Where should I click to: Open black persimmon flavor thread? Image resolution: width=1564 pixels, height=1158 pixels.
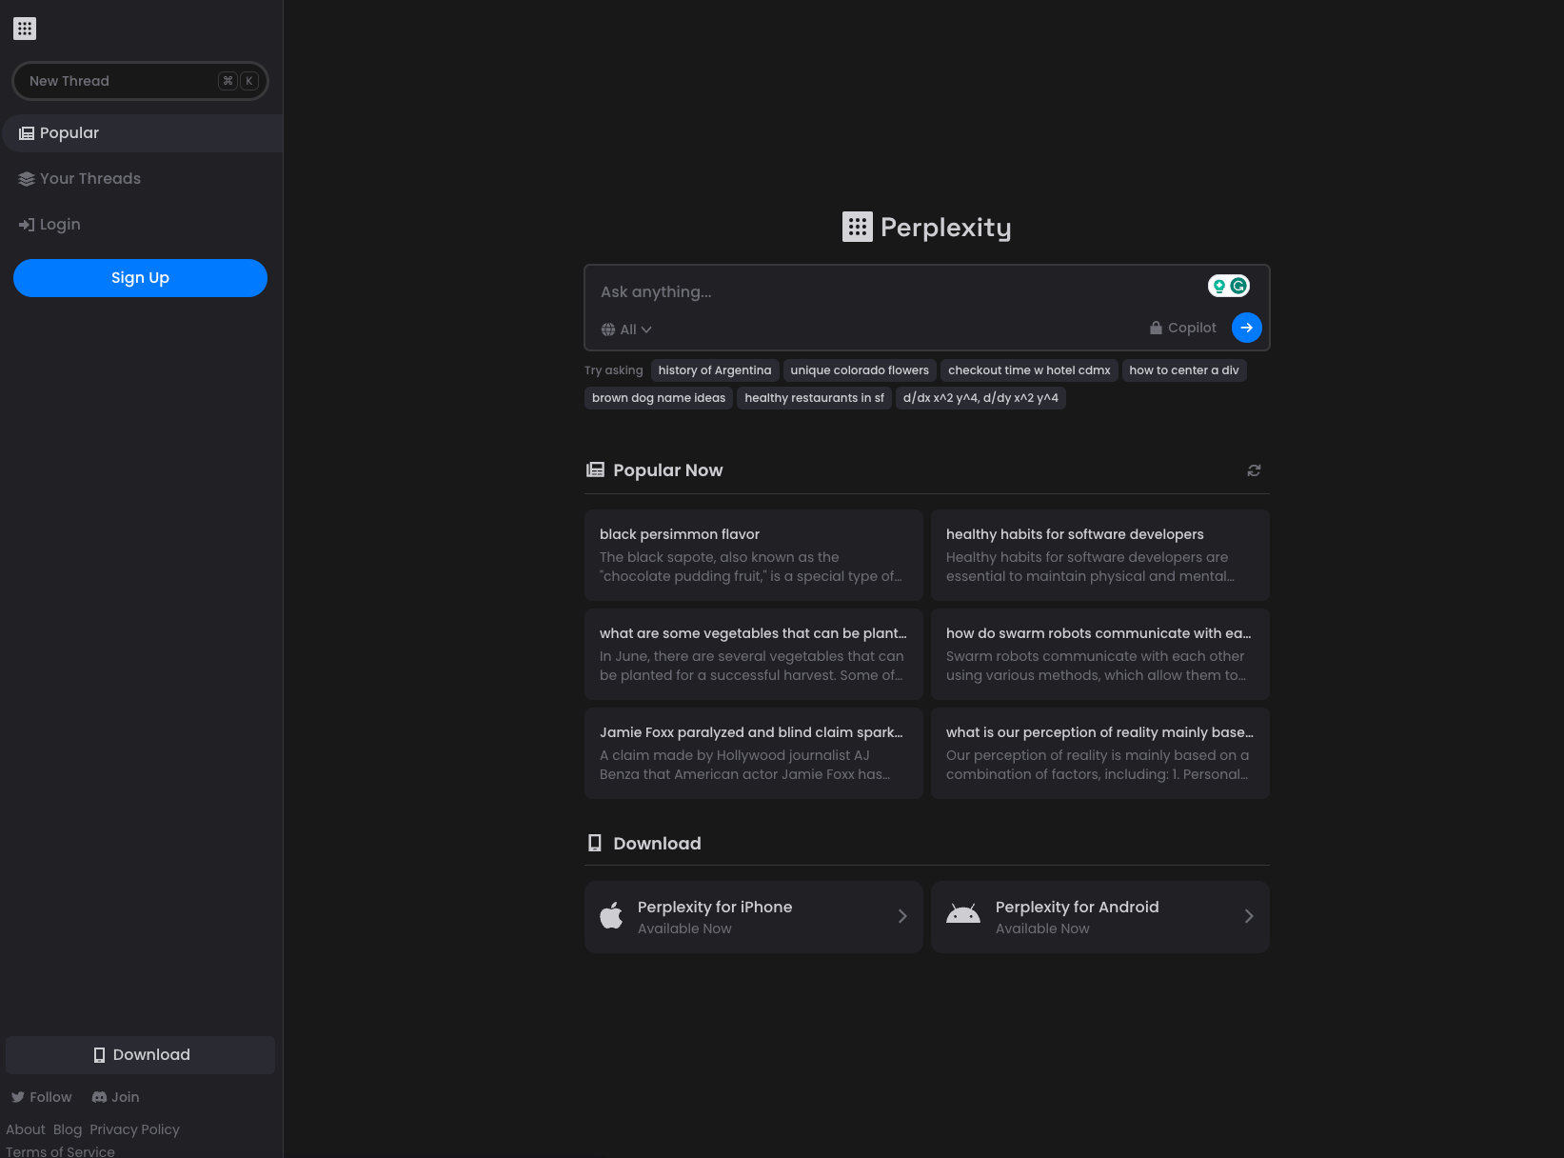(754, 555)
